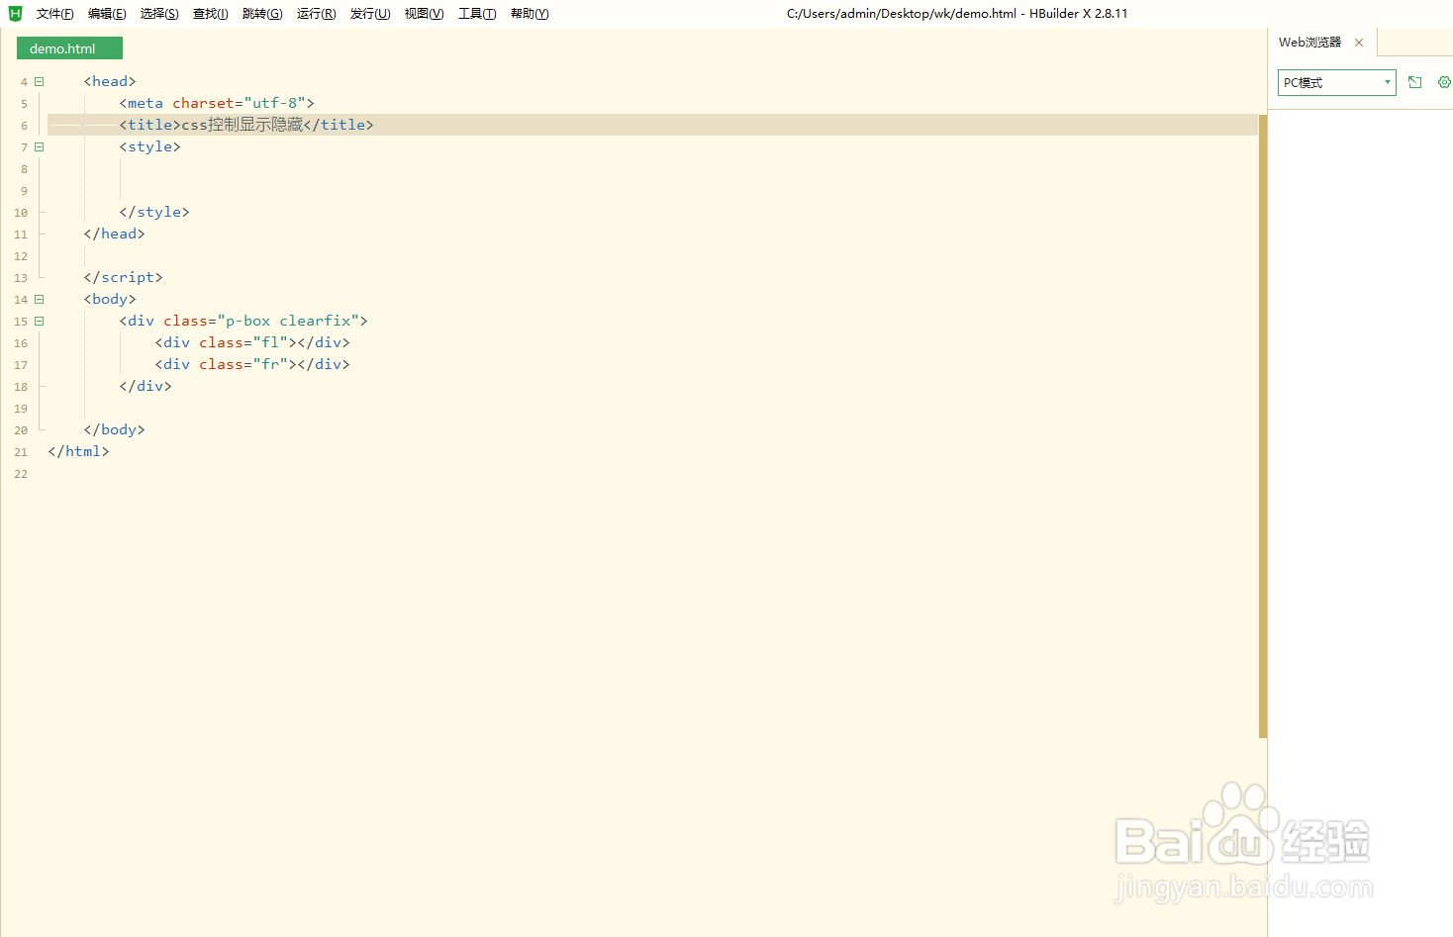Click the editor vertical scrollbar

point(1263,425)
